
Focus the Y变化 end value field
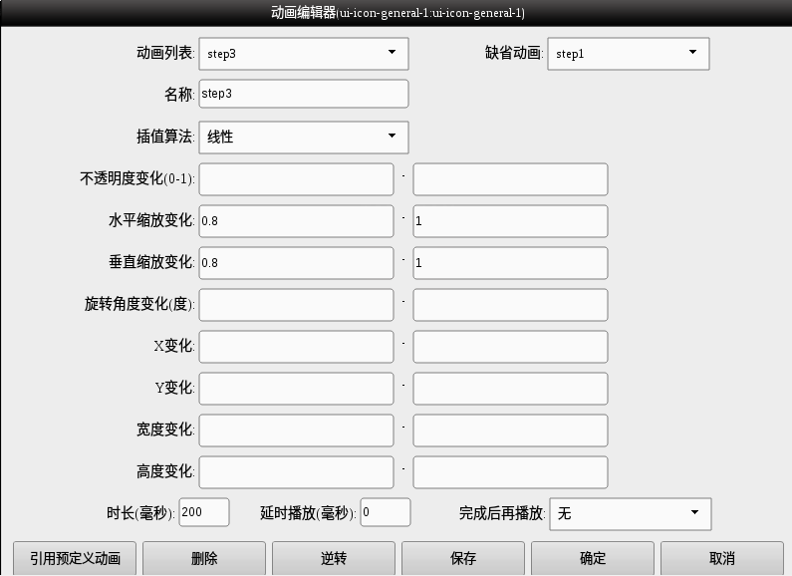click(510, 389)
